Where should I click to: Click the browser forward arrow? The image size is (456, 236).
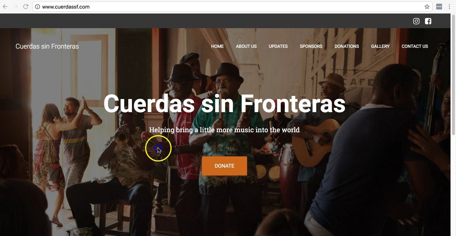click(x=15, y=7)
